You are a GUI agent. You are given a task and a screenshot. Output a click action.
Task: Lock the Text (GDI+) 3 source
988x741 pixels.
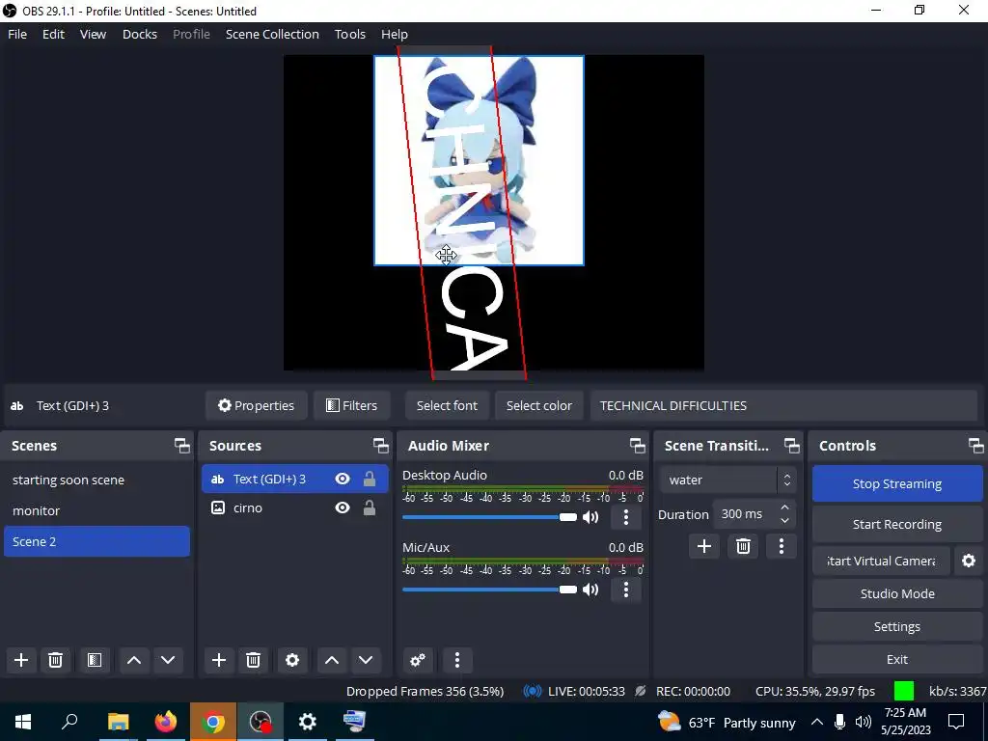coord(370,479)
